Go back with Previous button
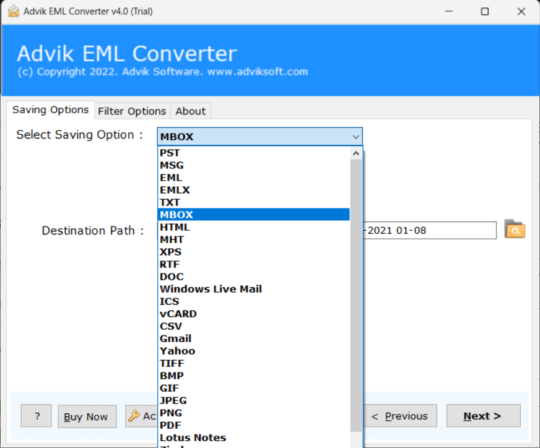540x448 pixels. [400, 416]
